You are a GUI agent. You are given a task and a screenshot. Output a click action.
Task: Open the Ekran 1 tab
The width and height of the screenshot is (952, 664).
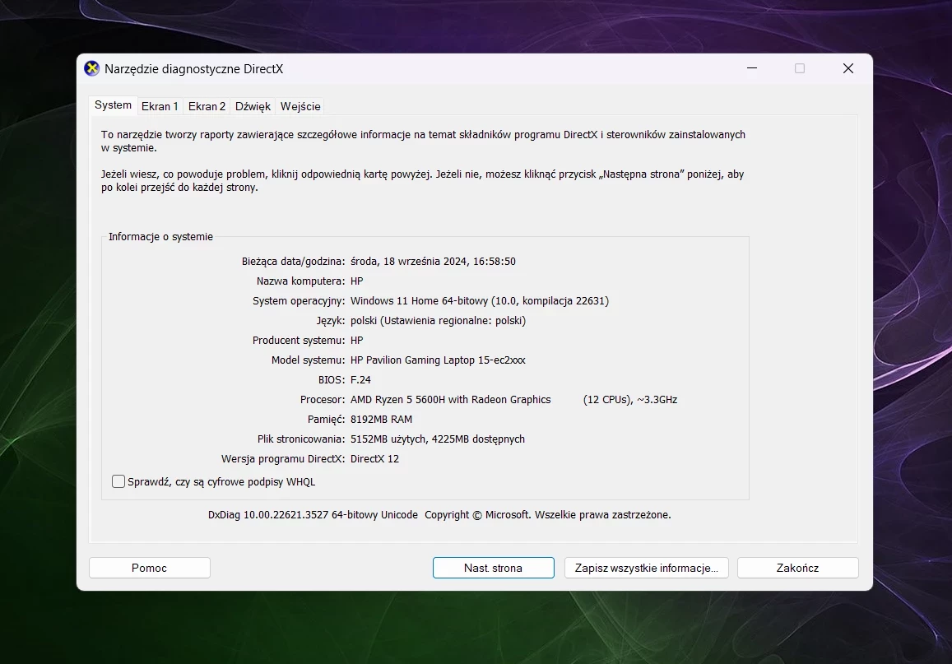pyautogui.click(x=160, y=106)
